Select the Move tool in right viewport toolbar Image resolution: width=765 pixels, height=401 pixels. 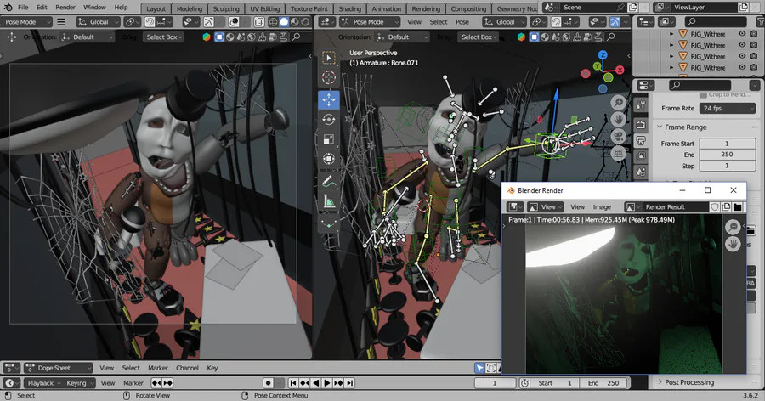pos(329,99)
